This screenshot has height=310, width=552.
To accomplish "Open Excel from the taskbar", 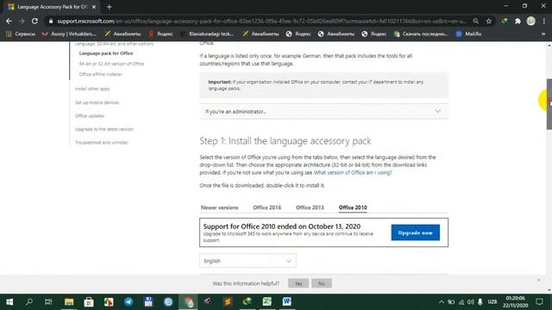I will (x=267, y=301).
